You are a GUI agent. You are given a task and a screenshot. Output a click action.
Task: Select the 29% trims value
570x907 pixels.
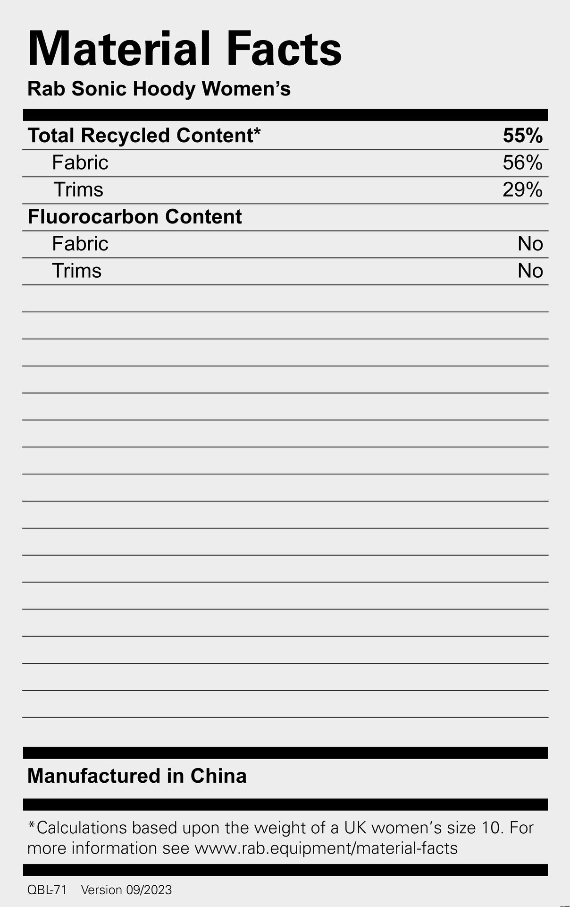coord(522,190)
